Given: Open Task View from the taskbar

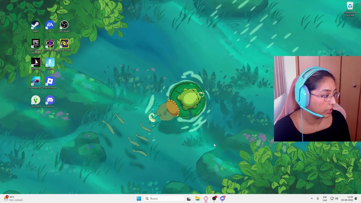Looking at the screenshot, I should (x=189, y=198).
